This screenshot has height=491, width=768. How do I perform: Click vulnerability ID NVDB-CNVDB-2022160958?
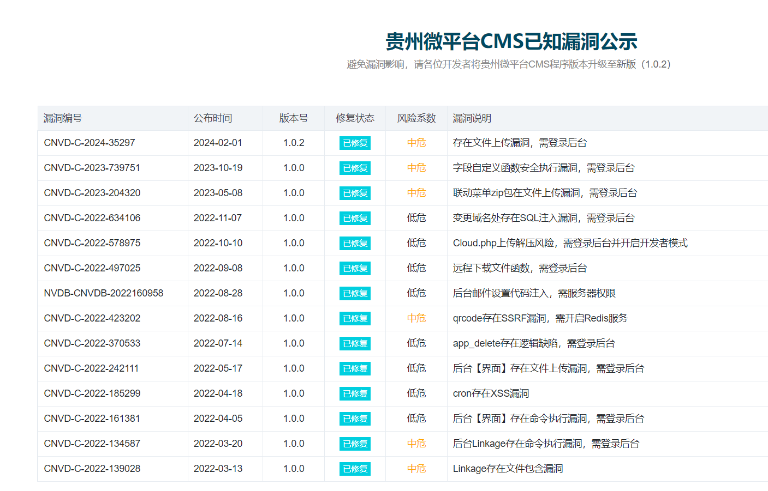tap(104, 293)
